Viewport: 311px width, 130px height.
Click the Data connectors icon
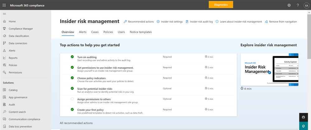(x=4, y=43)
